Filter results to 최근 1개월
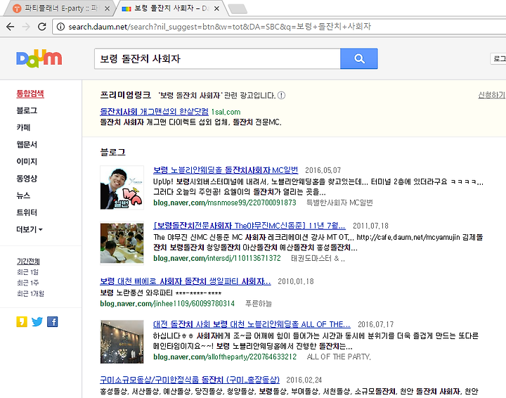The height and width of the screenshot is (398, 506). pyautogui.click(x=31, y=293)
